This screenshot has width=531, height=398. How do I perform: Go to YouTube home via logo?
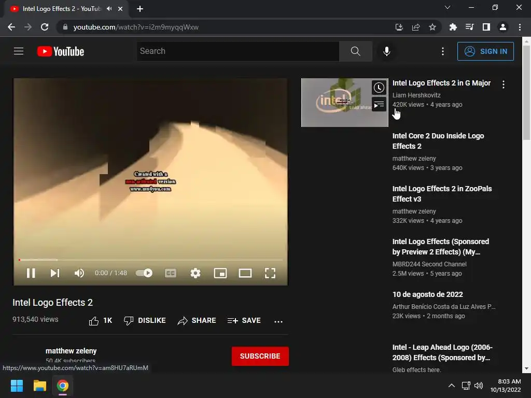pyautogui.click(x=61, y=51)
